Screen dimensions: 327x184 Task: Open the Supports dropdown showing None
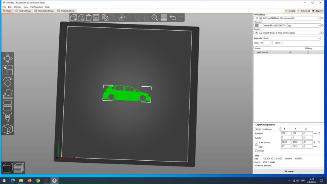click(x=291, y=38)
